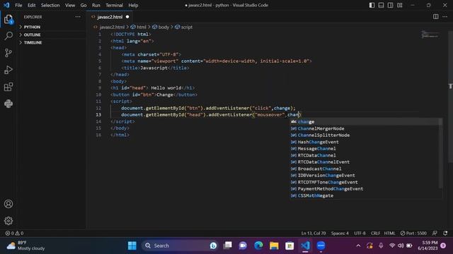This screenshot has width=453, height=254.
Task: Toggle the bottom panel layout icon
Action: [x=381, y=5]
